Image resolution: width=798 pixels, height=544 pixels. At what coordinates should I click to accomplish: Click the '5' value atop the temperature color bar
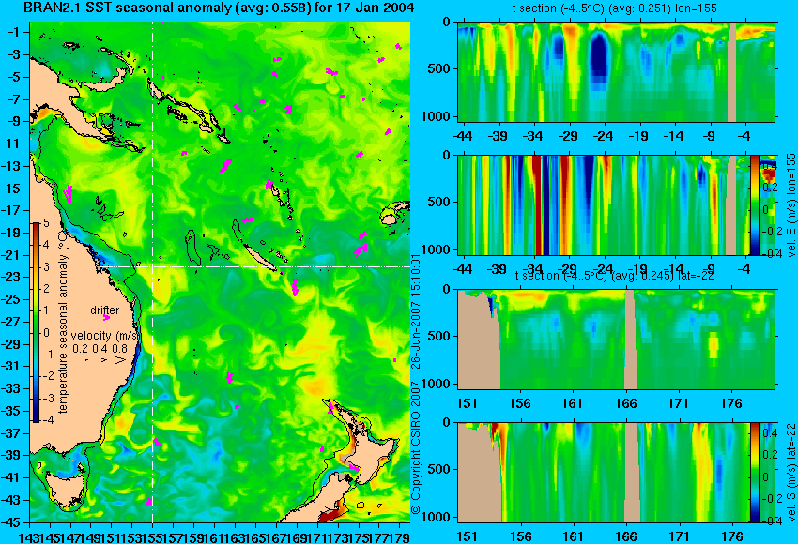pos(46,222)
